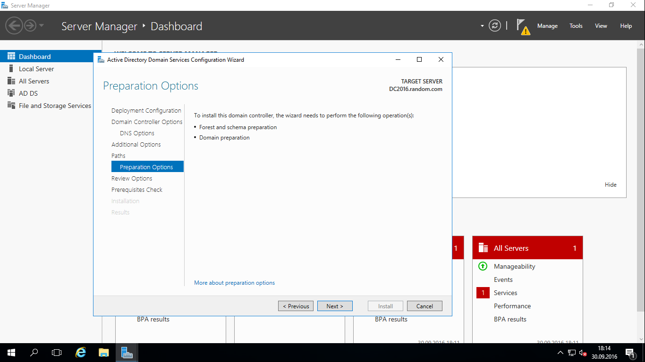This screenshot has width=645, height=362.
Task: Select All Servers in the left sidebar
Action: click(34, 81)
